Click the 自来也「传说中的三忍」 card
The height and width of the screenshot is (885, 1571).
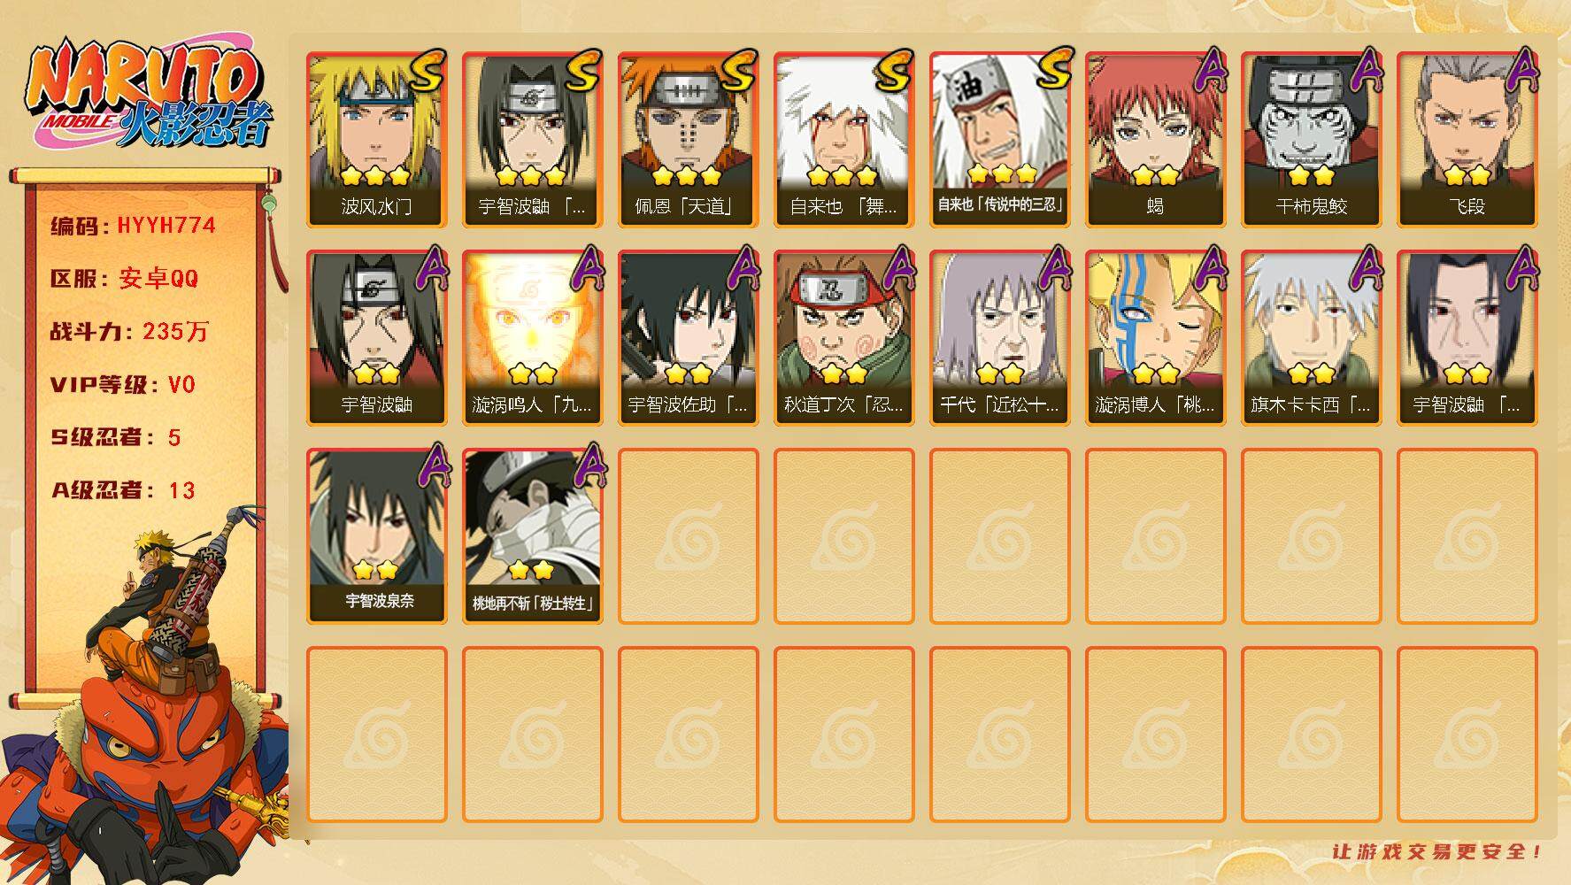1000,140
